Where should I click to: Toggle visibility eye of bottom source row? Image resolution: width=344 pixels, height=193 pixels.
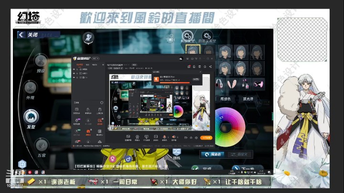pyautogui.click(x=74, y=77)
